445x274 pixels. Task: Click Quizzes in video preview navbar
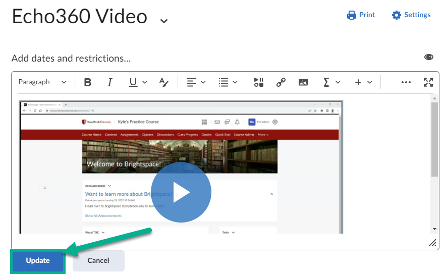coord(147,135)
